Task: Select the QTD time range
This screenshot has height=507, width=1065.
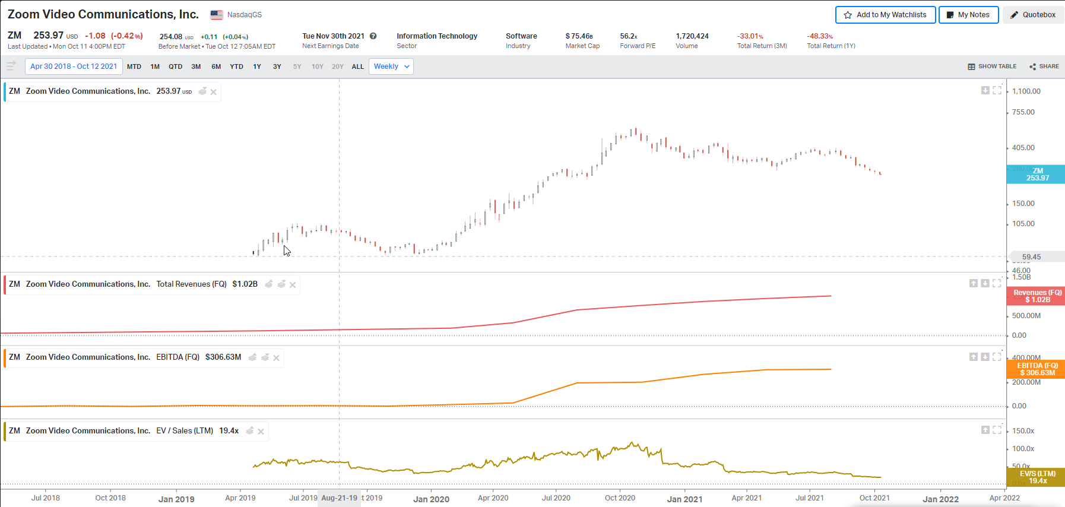Action: 175,66
